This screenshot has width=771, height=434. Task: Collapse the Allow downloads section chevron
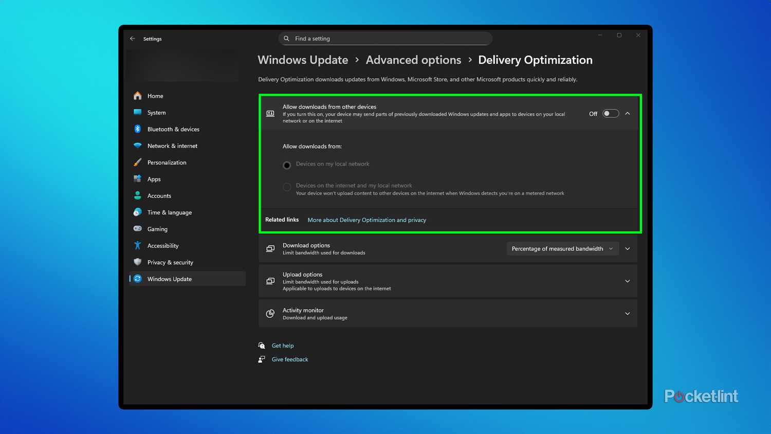point(628,114)
